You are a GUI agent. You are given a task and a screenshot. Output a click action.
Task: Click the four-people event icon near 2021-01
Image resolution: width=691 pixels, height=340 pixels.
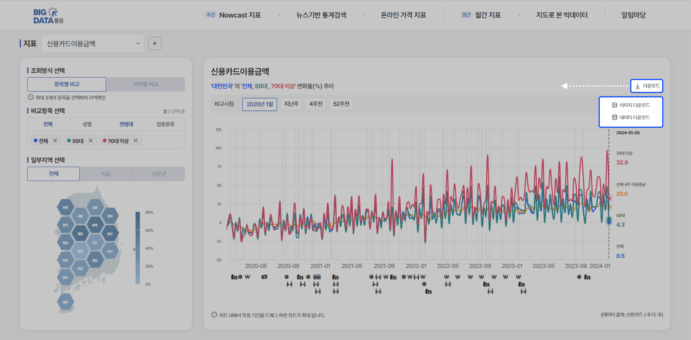pos(317,277)
